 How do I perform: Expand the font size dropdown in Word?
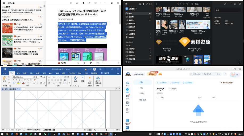coord(38,77)
